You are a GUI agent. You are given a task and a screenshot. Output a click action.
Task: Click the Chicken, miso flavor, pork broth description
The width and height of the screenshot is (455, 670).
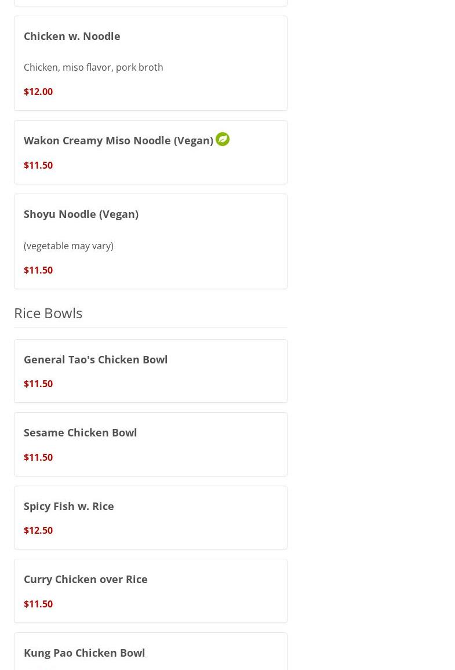93,67
